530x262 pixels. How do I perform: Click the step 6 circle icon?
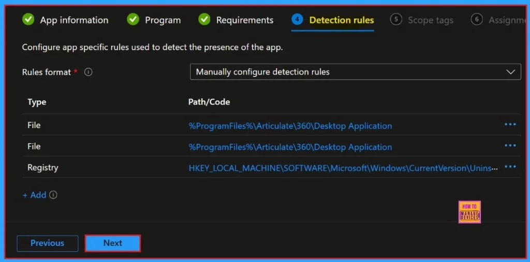[477, 20]
